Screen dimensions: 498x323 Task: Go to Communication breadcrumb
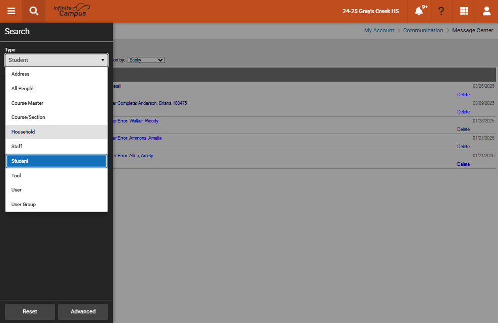(x=423, y=30)
